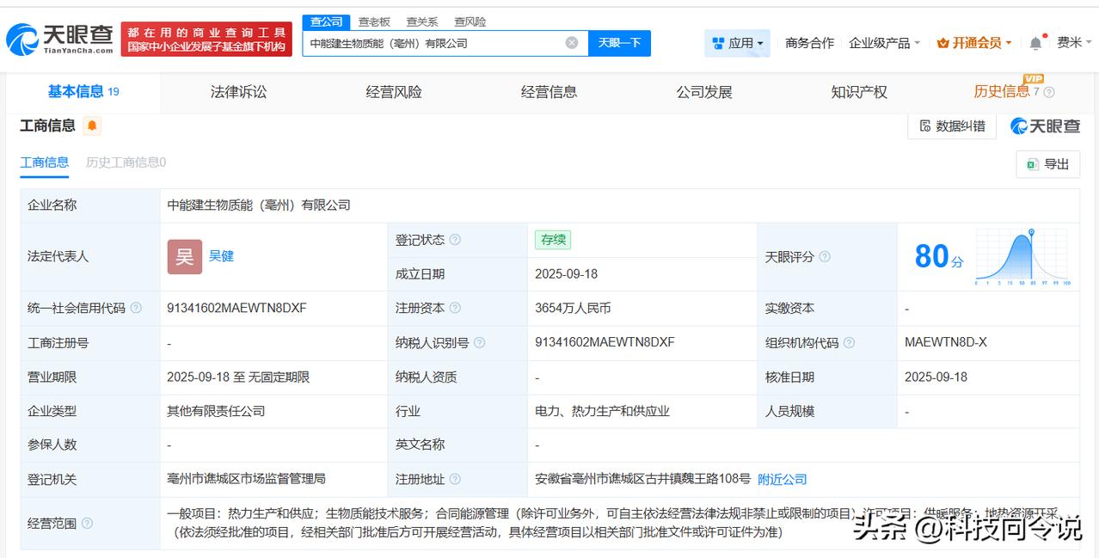Click the help icon next to 统一社会信用代码
Screen dimensions: 1099x558
click(136, 308)
